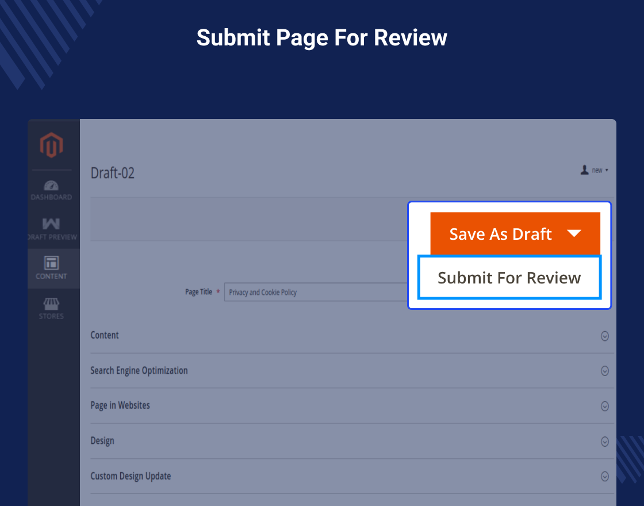Open the Content sidebar menu
The width and height of the screenshot is (644, 506).
pos(51,268)
